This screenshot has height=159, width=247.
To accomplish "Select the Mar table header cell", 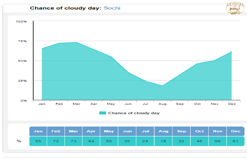I will click(73, 131).
